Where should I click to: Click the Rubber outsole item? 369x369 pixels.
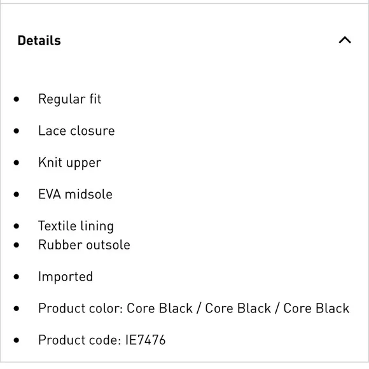coord(84,245)
